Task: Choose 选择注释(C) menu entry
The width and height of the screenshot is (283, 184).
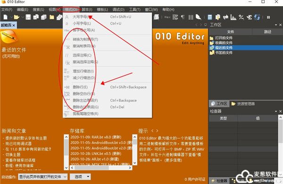Action: click(107, 55)
